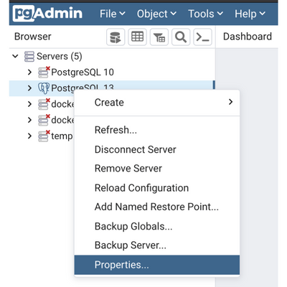The image size is (287, 287).
Task: Open the Object menu
Action: point(156,14)
